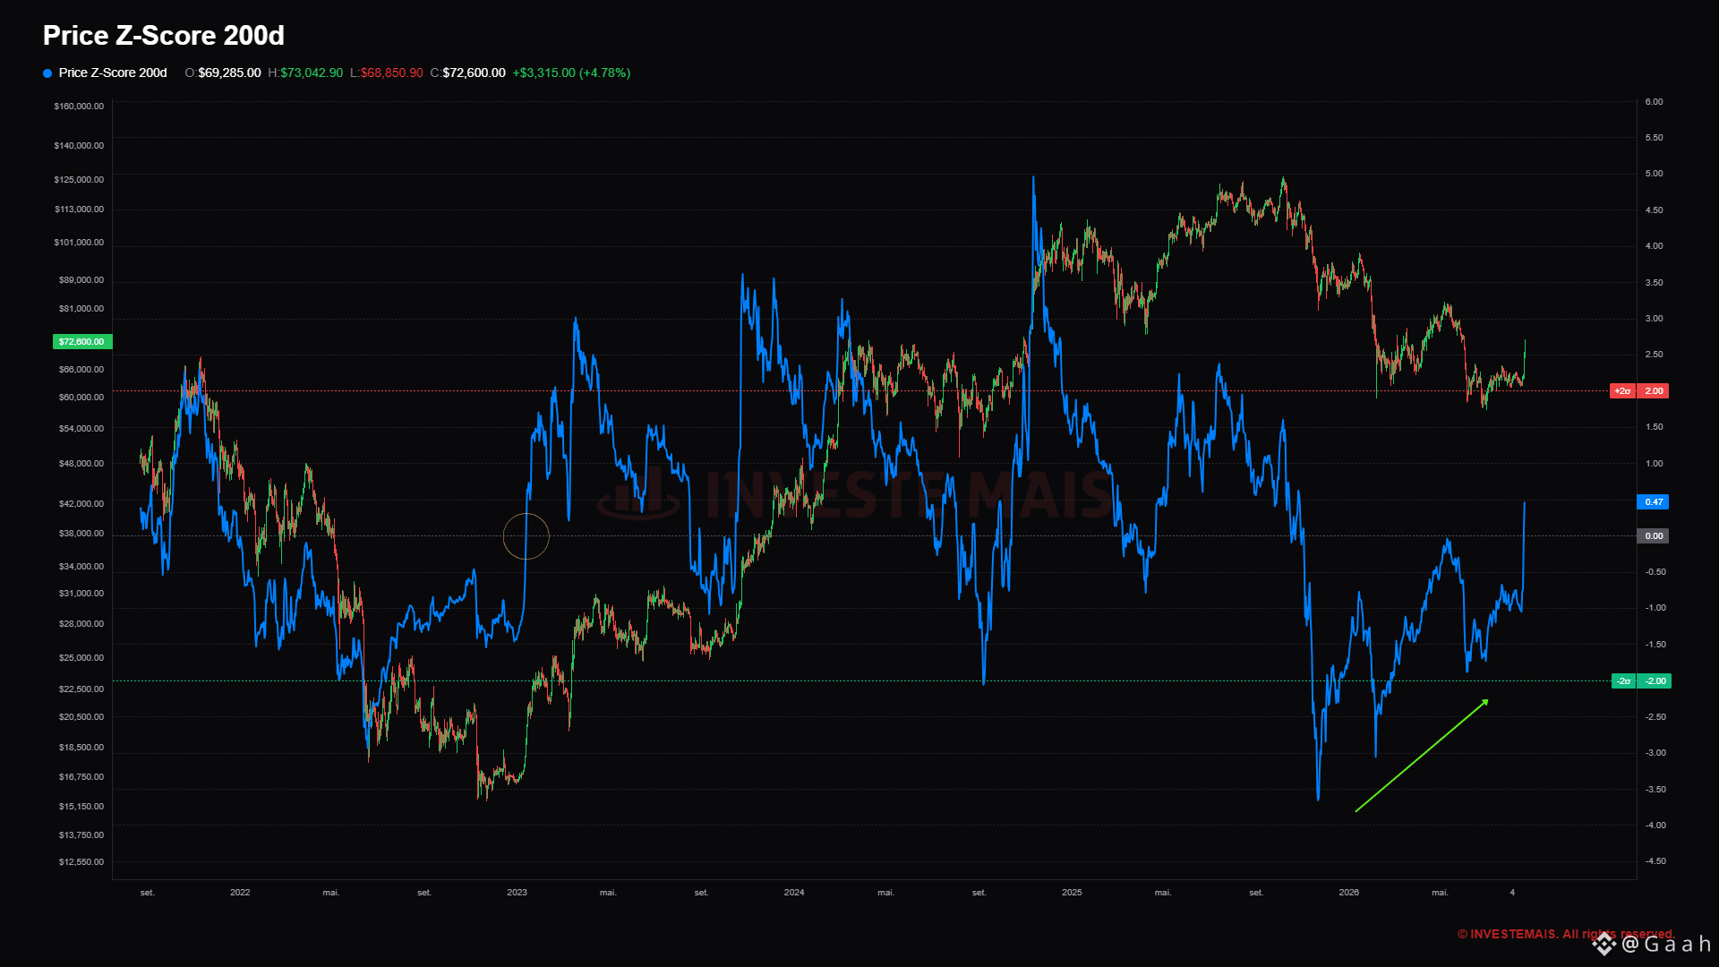Click the $16,750.00 price axis label

[x=81, y=776]
